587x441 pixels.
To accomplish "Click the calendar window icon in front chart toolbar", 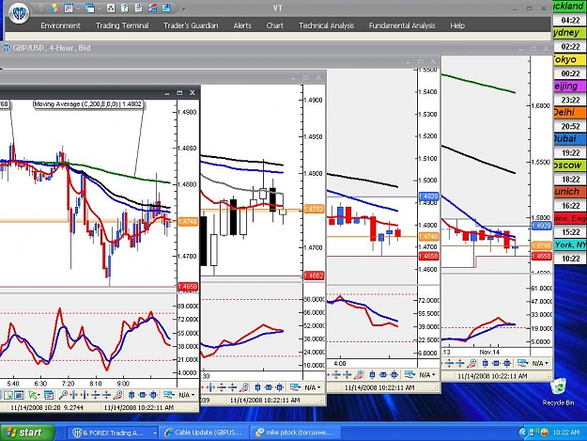I will pos(49,395).
